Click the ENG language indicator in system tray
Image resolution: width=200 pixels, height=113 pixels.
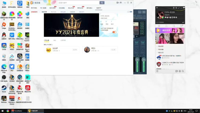185,111
